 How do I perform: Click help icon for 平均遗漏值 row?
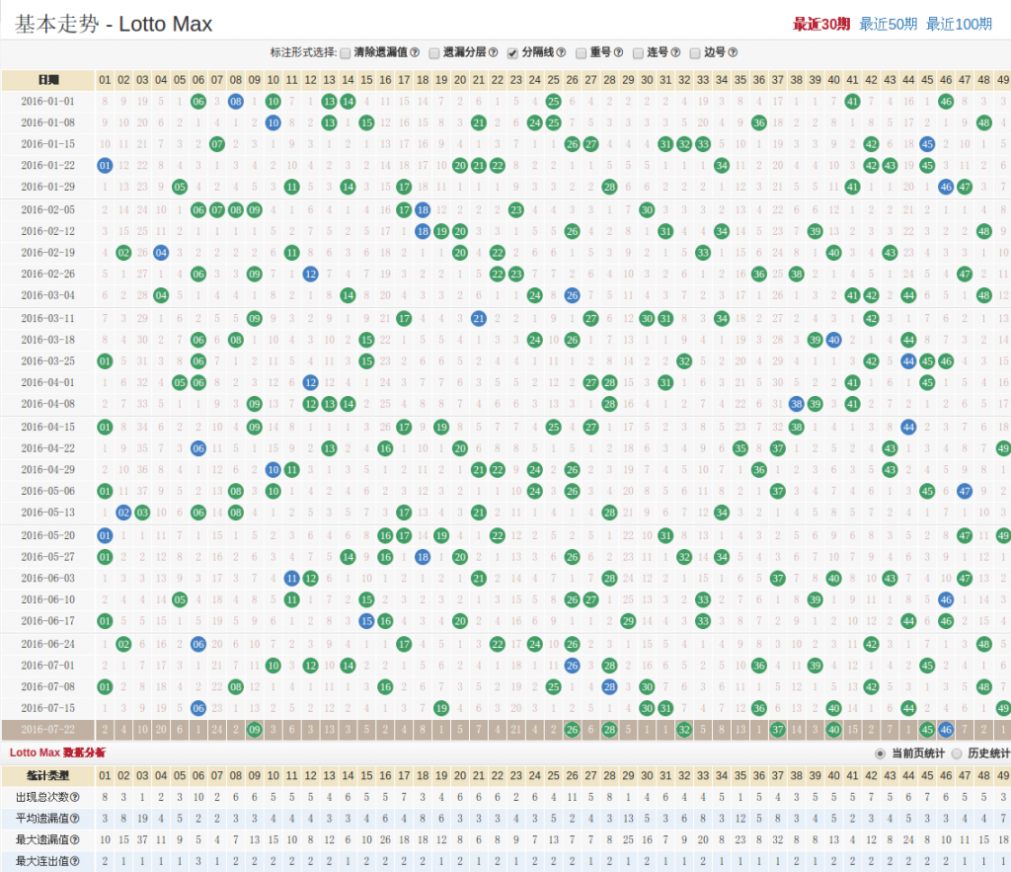[x=74, y=818]
